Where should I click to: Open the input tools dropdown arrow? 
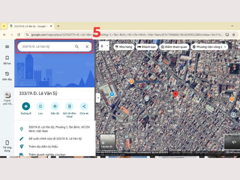[107, 46]
